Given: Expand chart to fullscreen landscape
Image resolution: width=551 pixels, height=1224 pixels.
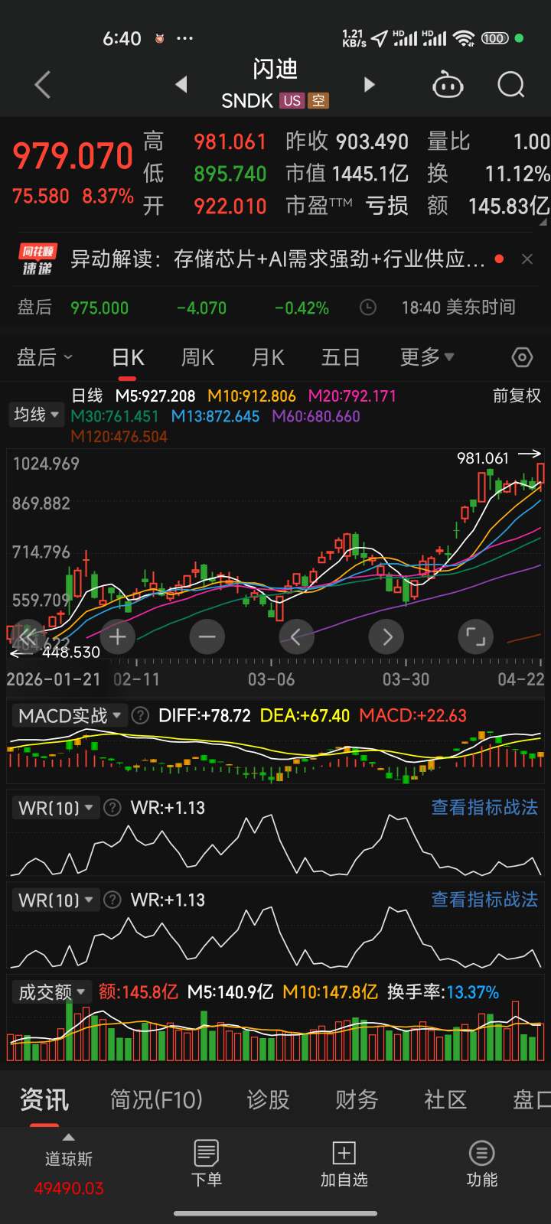Looking at the screenshot, I should (476, 636).
